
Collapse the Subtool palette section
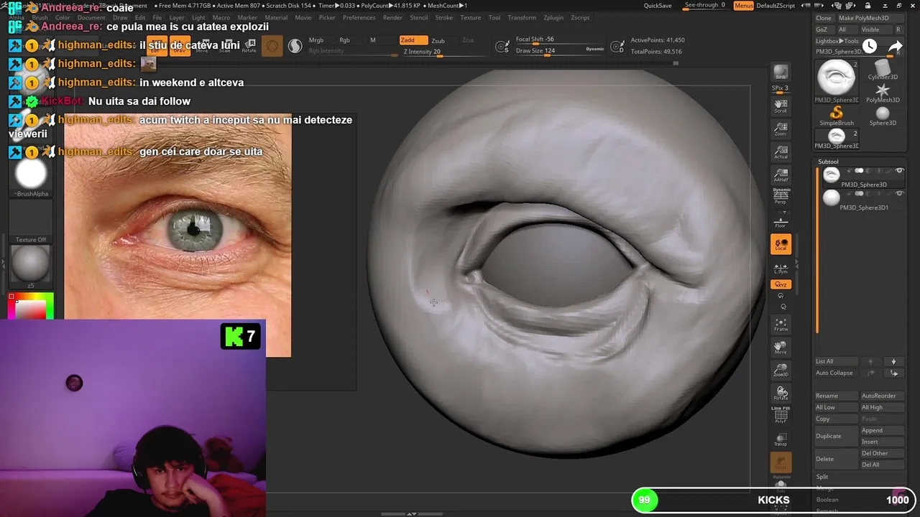point(828,162)
